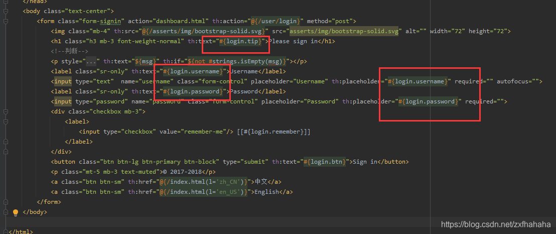Click "Please sign in" heading text
This screenshot has height=234, width=556.
[293, 41]
